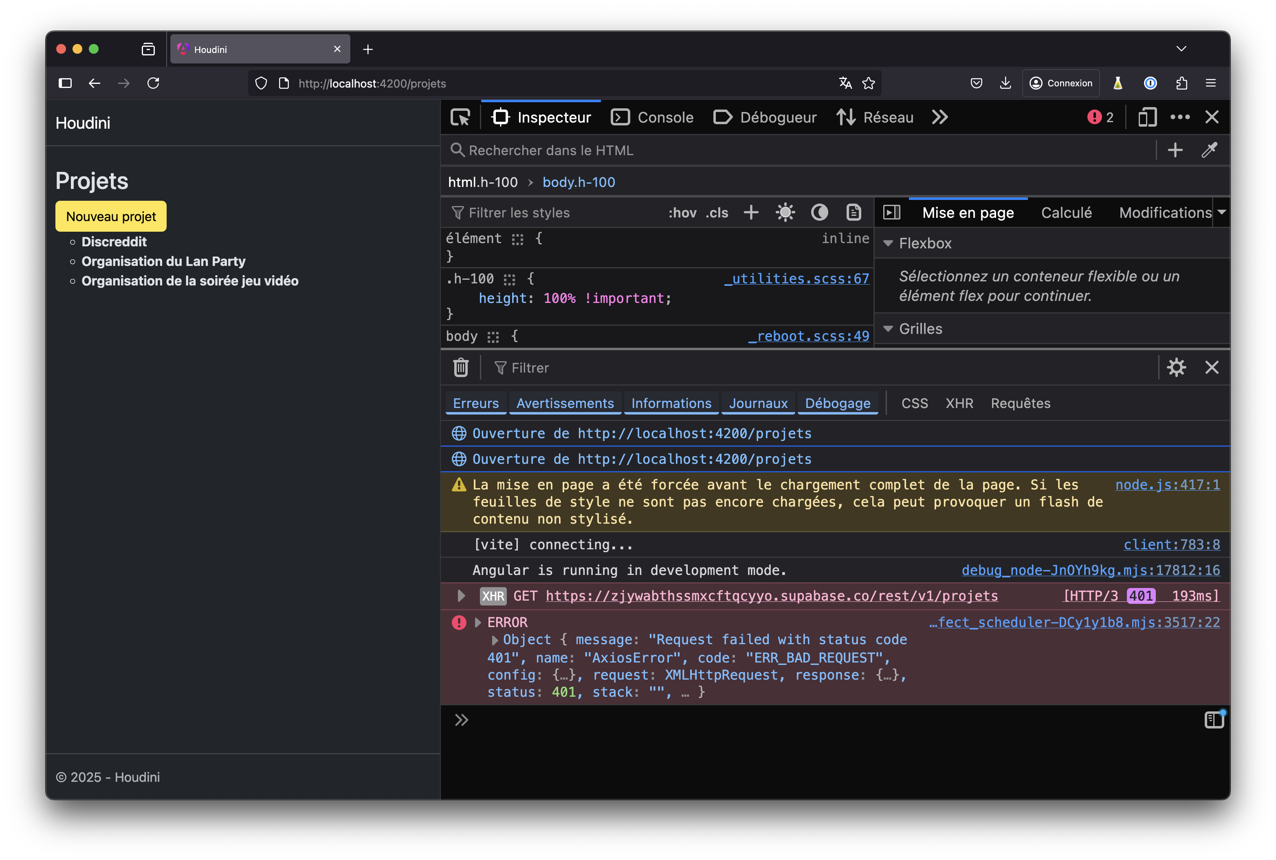
Task: Expand the XHR GET request entry
Action: click(x=461, y=596)
